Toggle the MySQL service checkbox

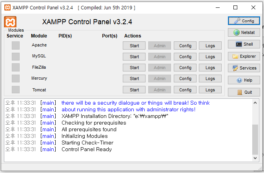[16, 57]
